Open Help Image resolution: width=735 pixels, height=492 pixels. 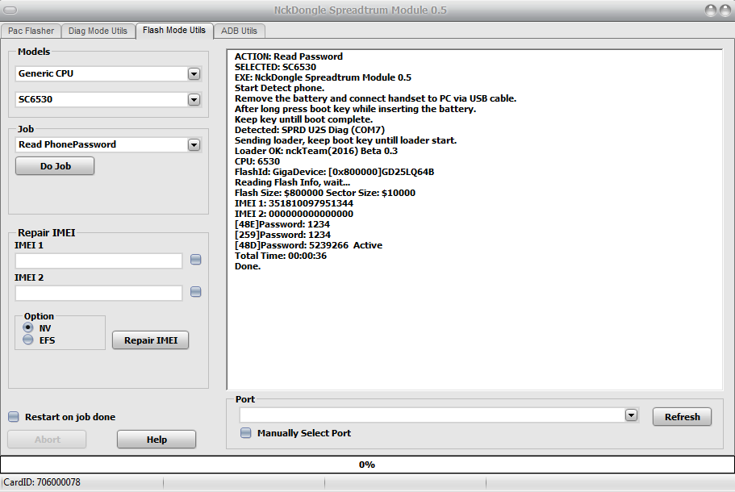pyautogui.click(x=157, y=440)
